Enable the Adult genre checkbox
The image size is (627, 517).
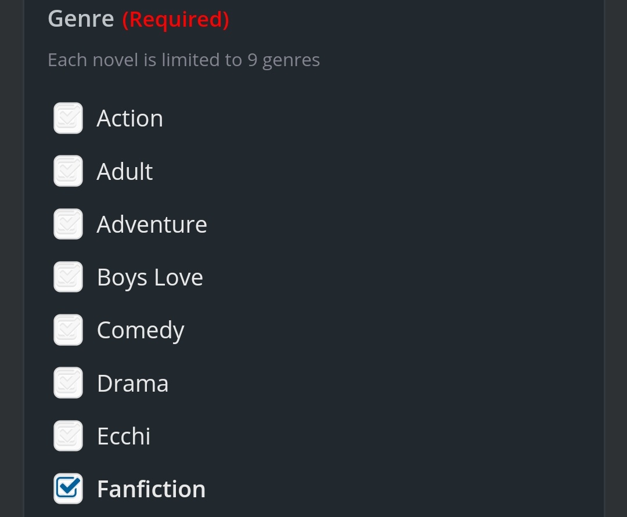pyautogui.click(x=68, y=171)
